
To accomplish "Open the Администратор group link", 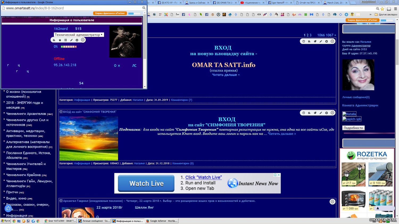I will click(x=361, y=46).
